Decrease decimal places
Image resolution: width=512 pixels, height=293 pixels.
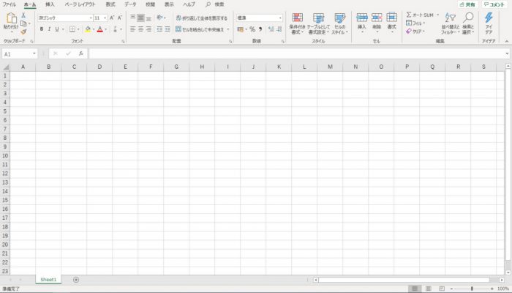[x=279, y=29]
